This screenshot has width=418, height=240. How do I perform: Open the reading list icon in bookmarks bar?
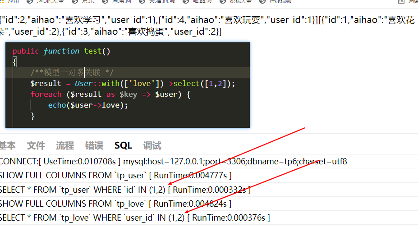(401, 1)
